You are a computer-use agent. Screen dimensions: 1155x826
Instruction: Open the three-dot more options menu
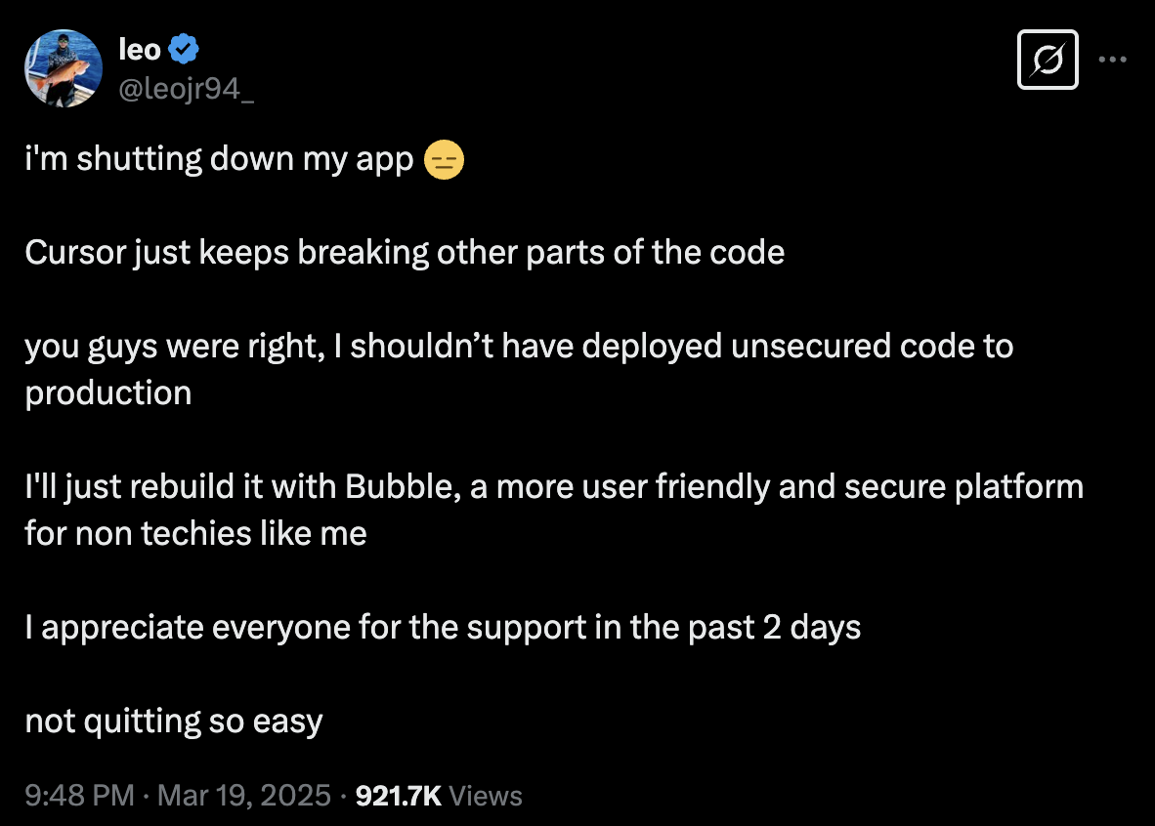[1112, 59]
